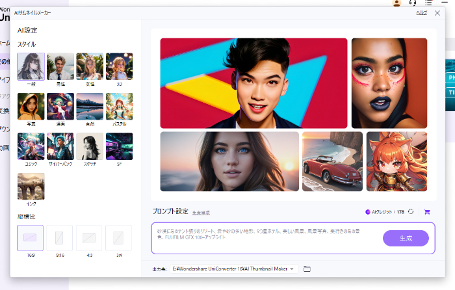Click the 生成 generate button
The image size is (455, 290).
[x=406, y=239]
